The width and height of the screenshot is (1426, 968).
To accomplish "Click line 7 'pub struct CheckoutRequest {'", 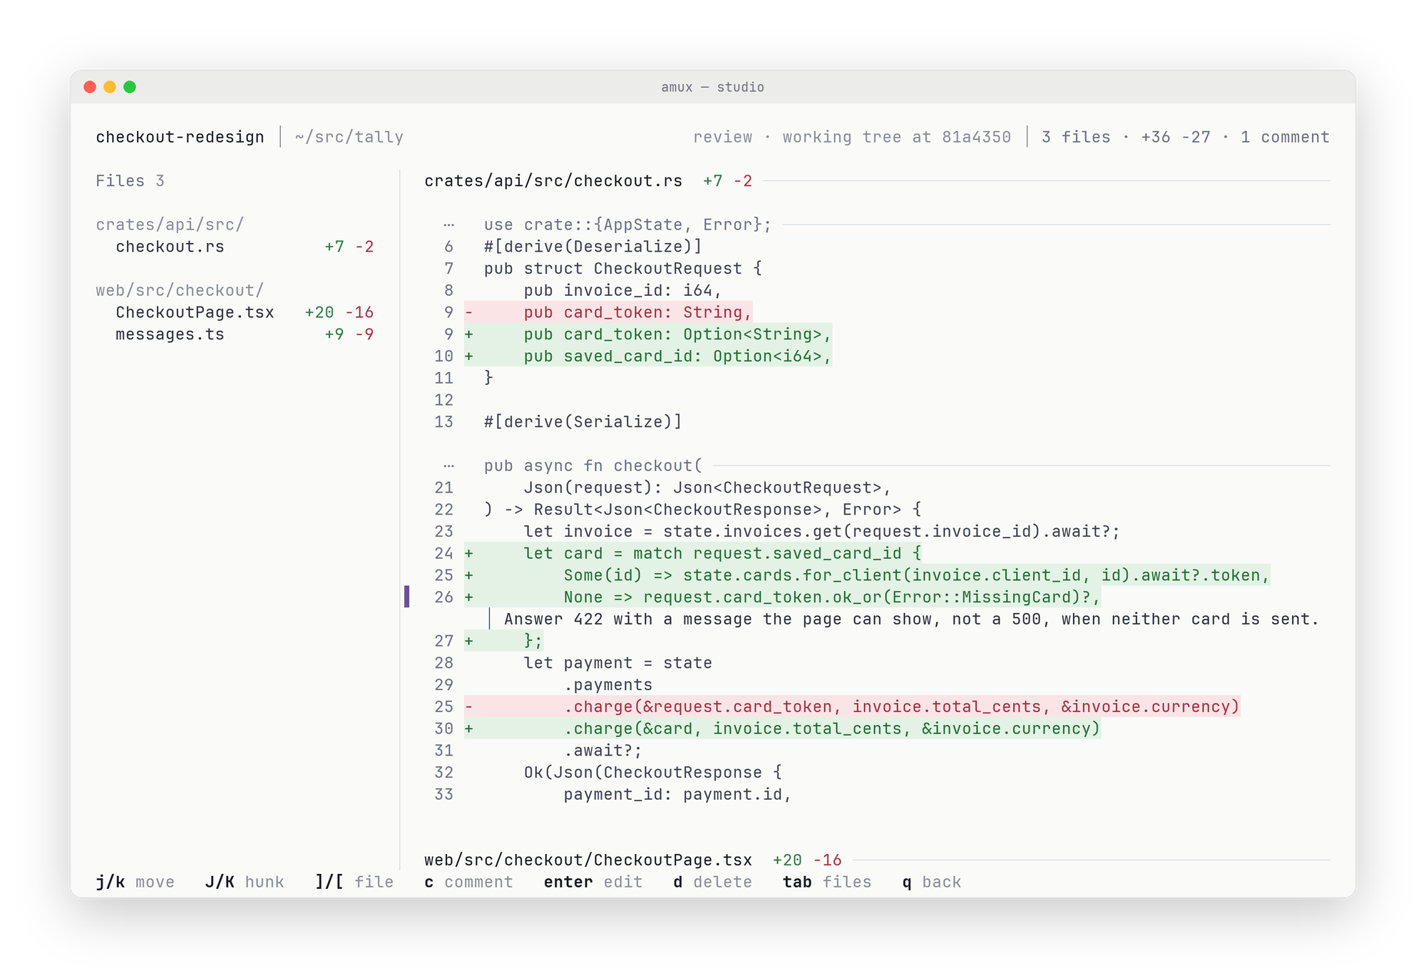I will click(623, 269).
